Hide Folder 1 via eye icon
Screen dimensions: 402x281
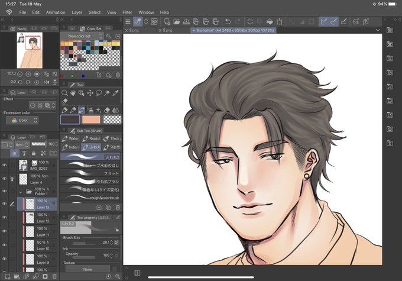tap(4, 191)
